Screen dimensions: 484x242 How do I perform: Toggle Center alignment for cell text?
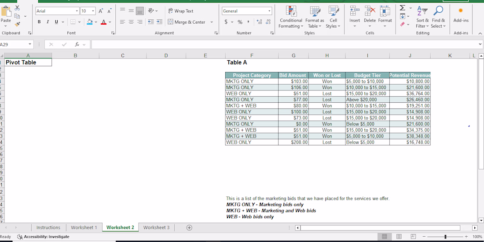click(x=131, y=22)
